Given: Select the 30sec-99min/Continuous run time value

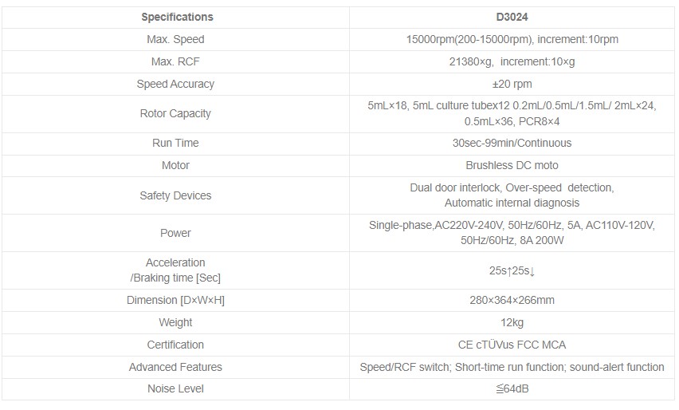Looking at the screenshot, I should click(x=512, y=143).
